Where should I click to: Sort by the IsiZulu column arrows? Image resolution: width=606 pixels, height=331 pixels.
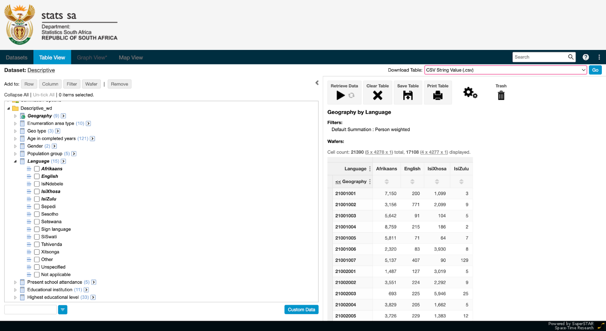(x=461, y=182)
